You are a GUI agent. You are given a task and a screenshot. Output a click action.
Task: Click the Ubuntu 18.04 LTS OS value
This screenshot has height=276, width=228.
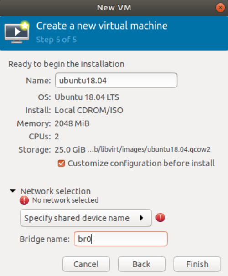point(87,97)
